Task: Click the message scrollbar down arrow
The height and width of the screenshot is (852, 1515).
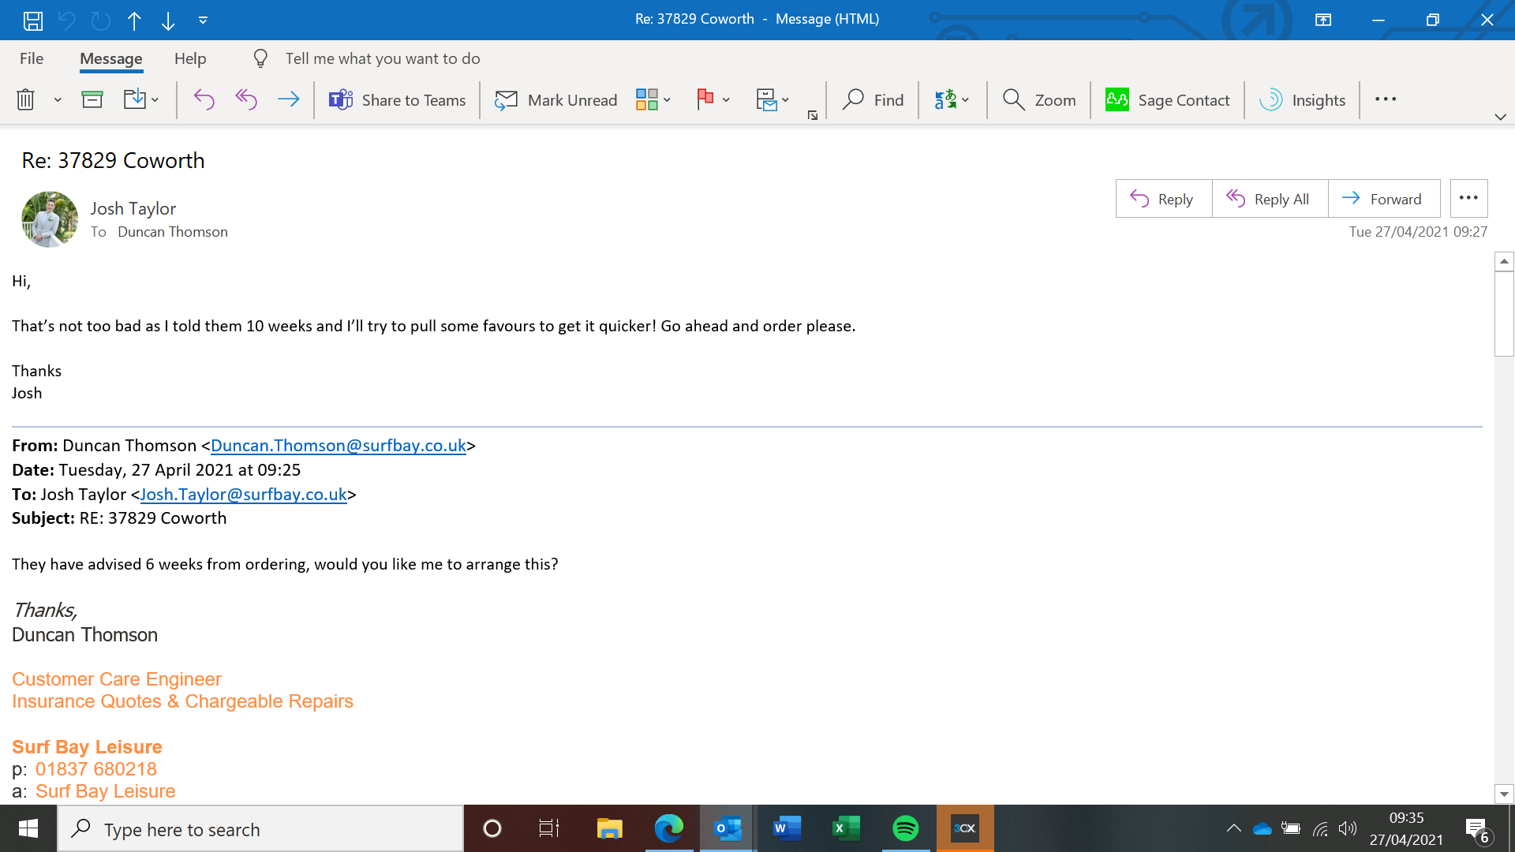Action: (1504, 794)
